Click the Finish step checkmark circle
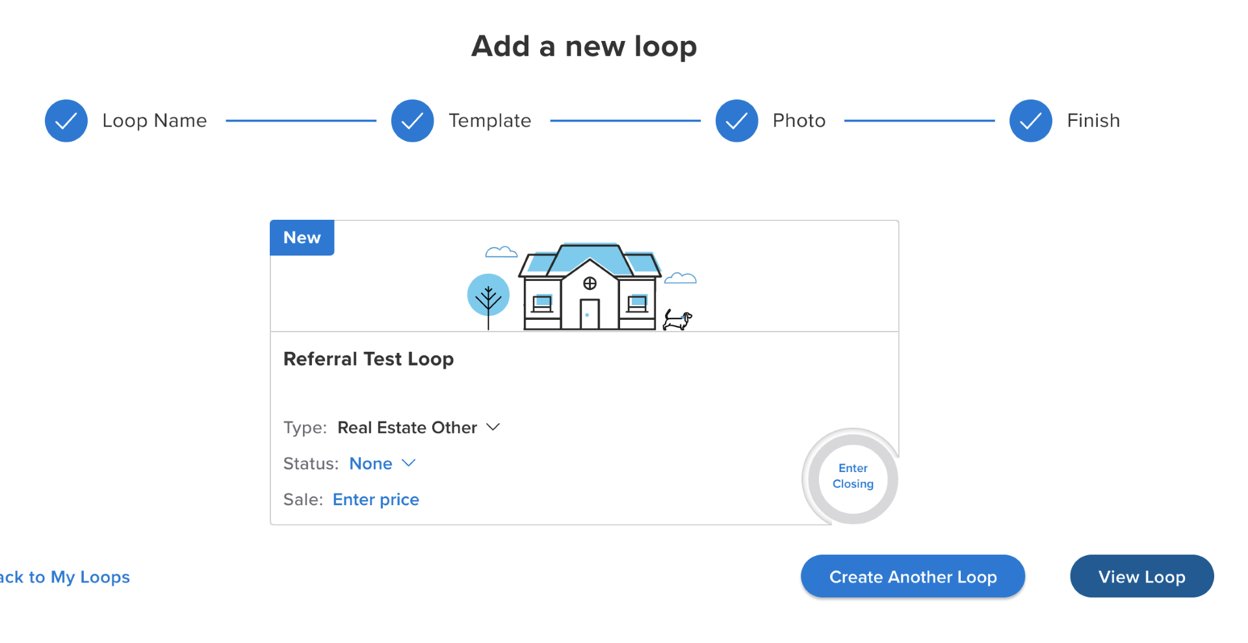Screen dimensions: 1248x643 tap(1031, 121)
